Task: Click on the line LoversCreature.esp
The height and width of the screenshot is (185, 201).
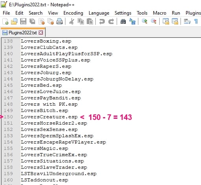Action: point(49,117)
